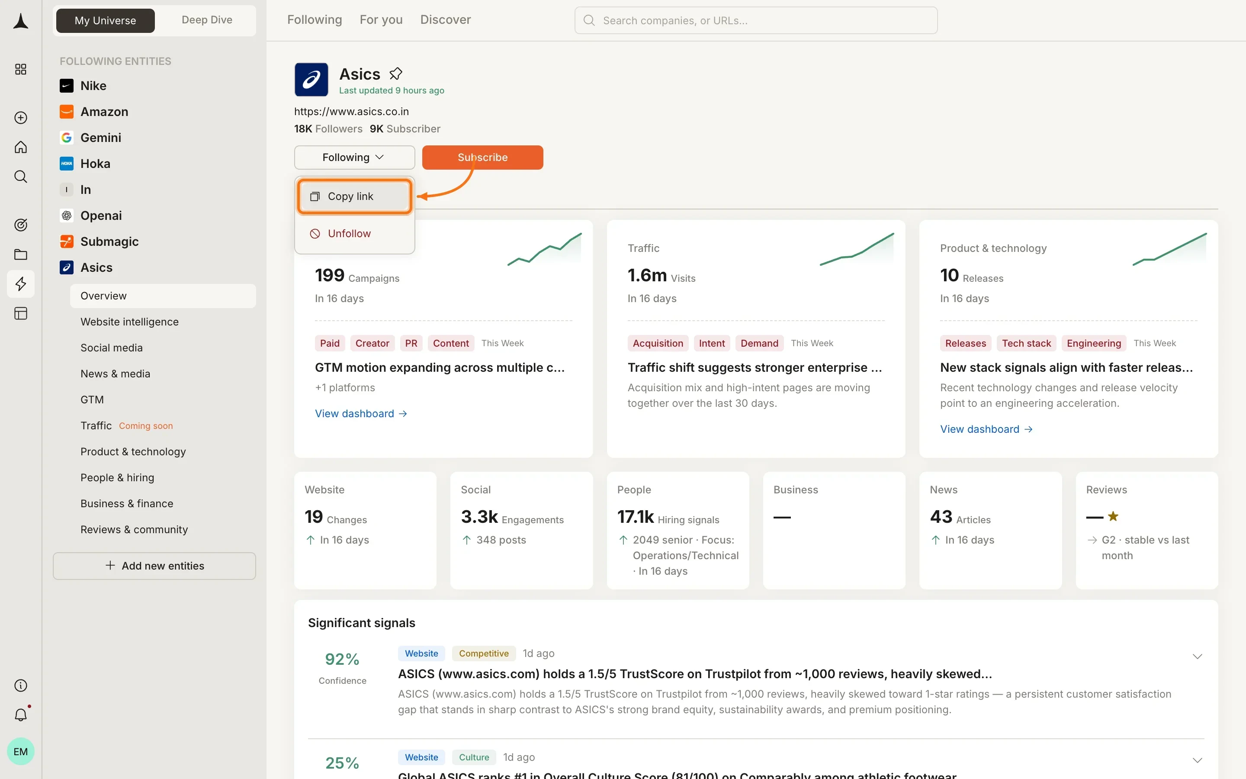Open the News 43 Articles card
Screen dimensions: 1246x779
(x=990, y=530)
